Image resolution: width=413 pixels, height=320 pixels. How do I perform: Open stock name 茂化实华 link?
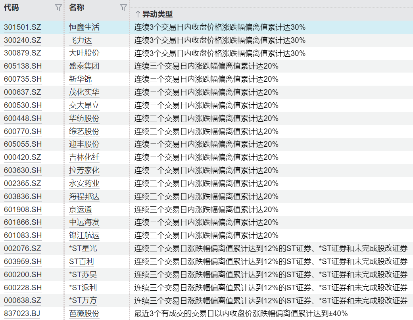point(84,92)
